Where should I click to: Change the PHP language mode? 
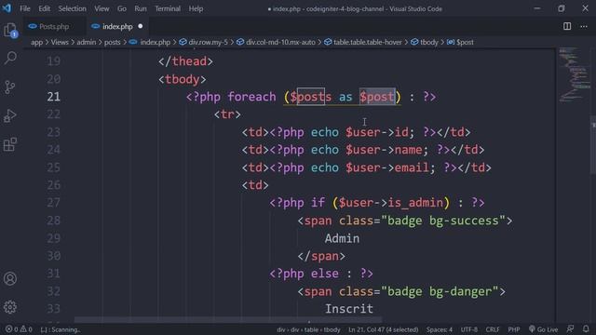coord(513,329)
